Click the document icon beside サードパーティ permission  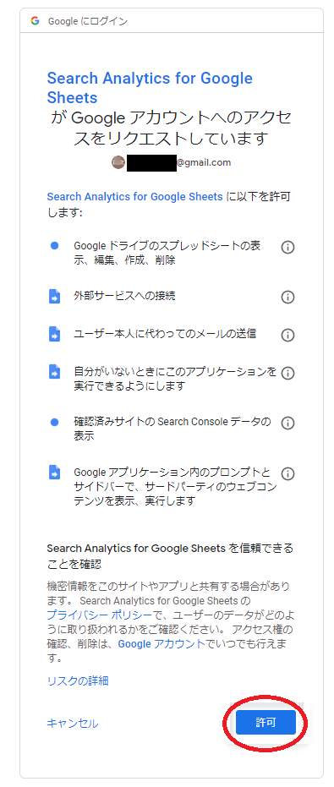[54, 473]
